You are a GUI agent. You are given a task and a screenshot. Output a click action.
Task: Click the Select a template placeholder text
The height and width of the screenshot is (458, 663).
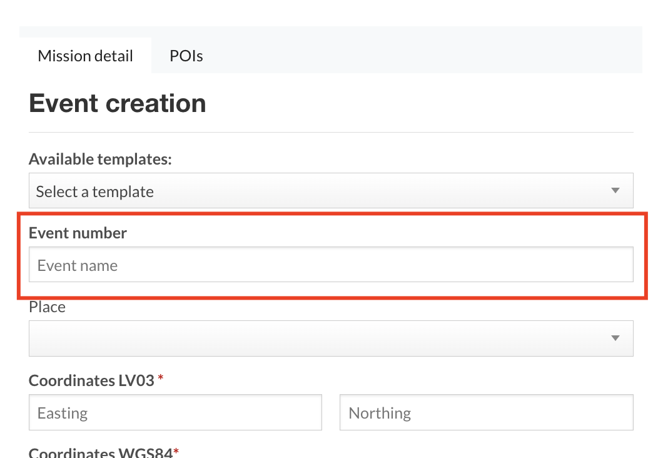tap(95, 191)
